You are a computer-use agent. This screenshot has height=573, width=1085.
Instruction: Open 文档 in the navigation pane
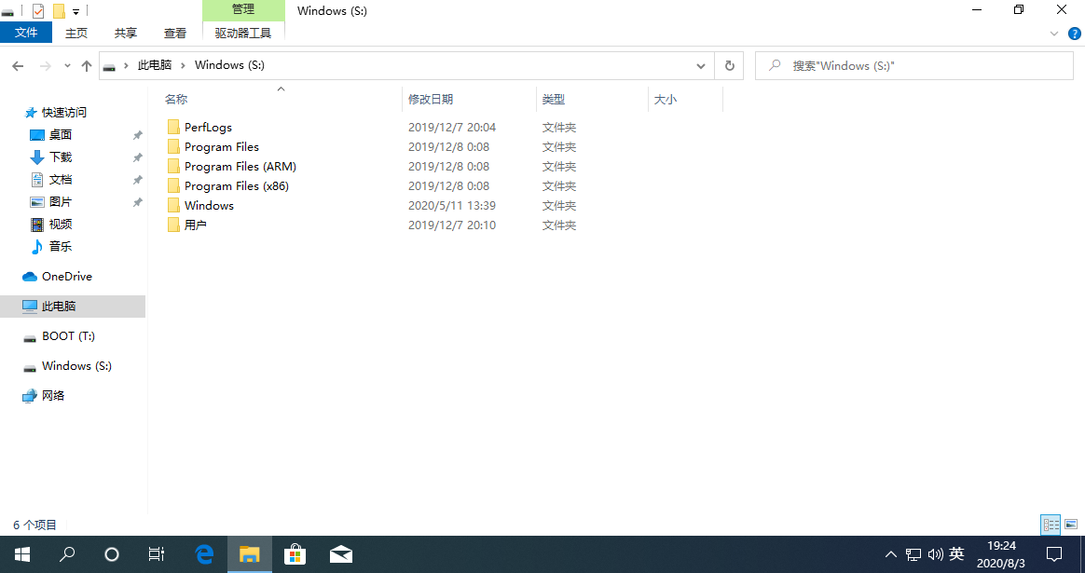point(61,179)
